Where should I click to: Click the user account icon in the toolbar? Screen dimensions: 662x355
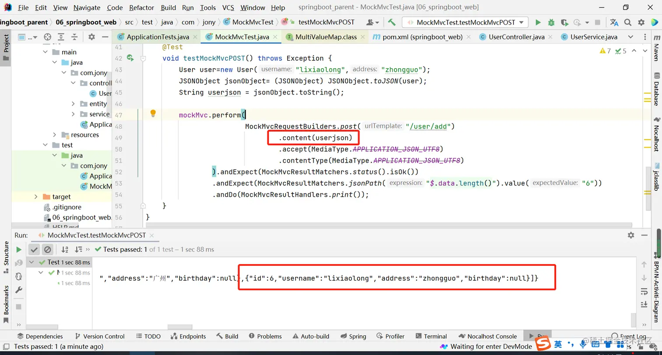(x=373, y=22)
